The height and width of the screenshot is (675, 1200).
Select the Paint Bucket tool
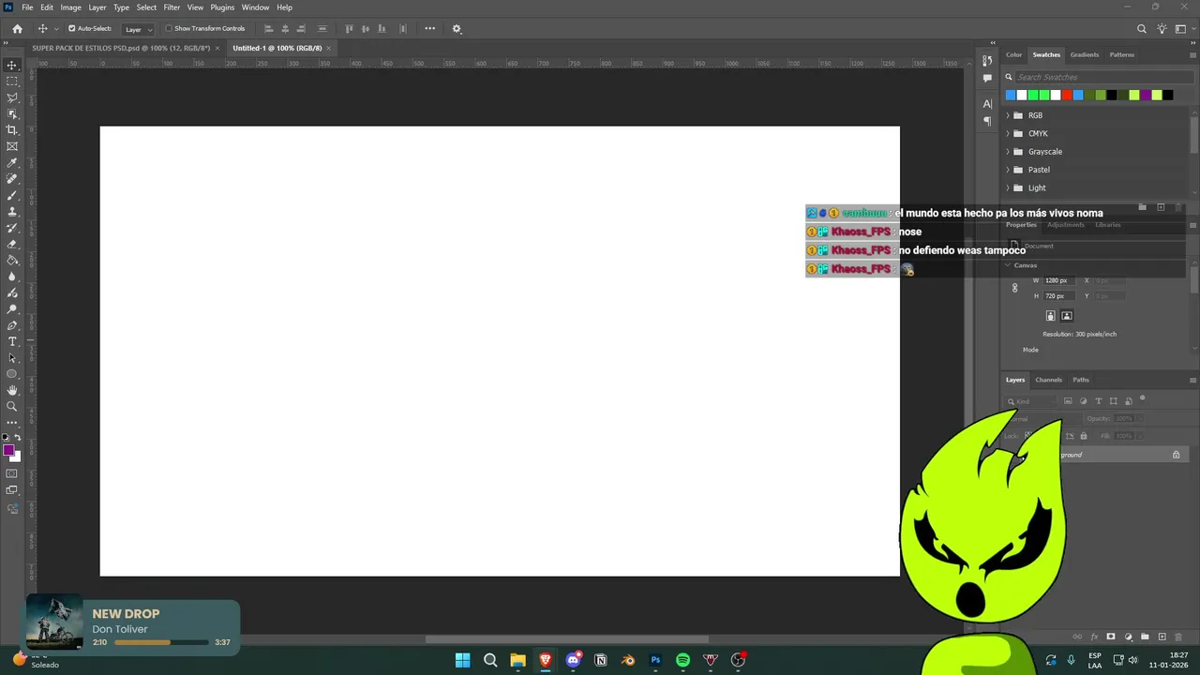tap(12, 261)
